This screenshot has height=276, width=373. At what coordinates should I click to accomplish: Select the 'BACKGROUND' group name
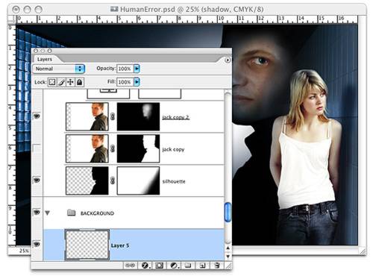click(x=97, y=213)
